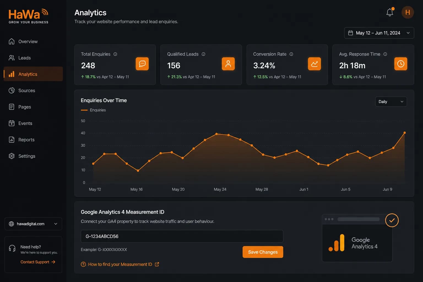Click the Conversion Rate trend chart icon
423x282 pixels.
tap(314, 64)
